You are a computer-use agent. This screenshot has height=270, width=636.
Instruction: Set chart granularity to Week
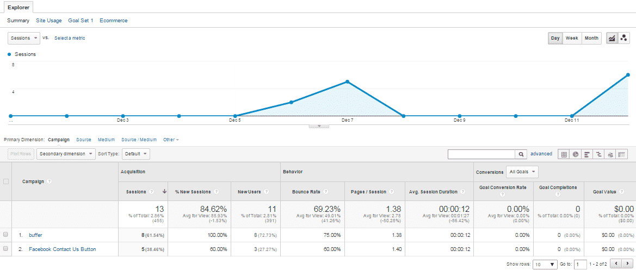click(572, 38)
